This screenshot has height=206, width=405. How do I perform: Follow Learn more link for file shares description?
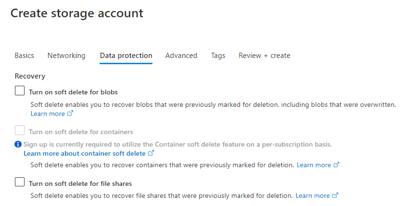[x=313, y=196]
